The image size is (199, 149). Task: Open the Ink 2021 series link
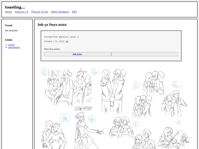click(x=77, y=54)
